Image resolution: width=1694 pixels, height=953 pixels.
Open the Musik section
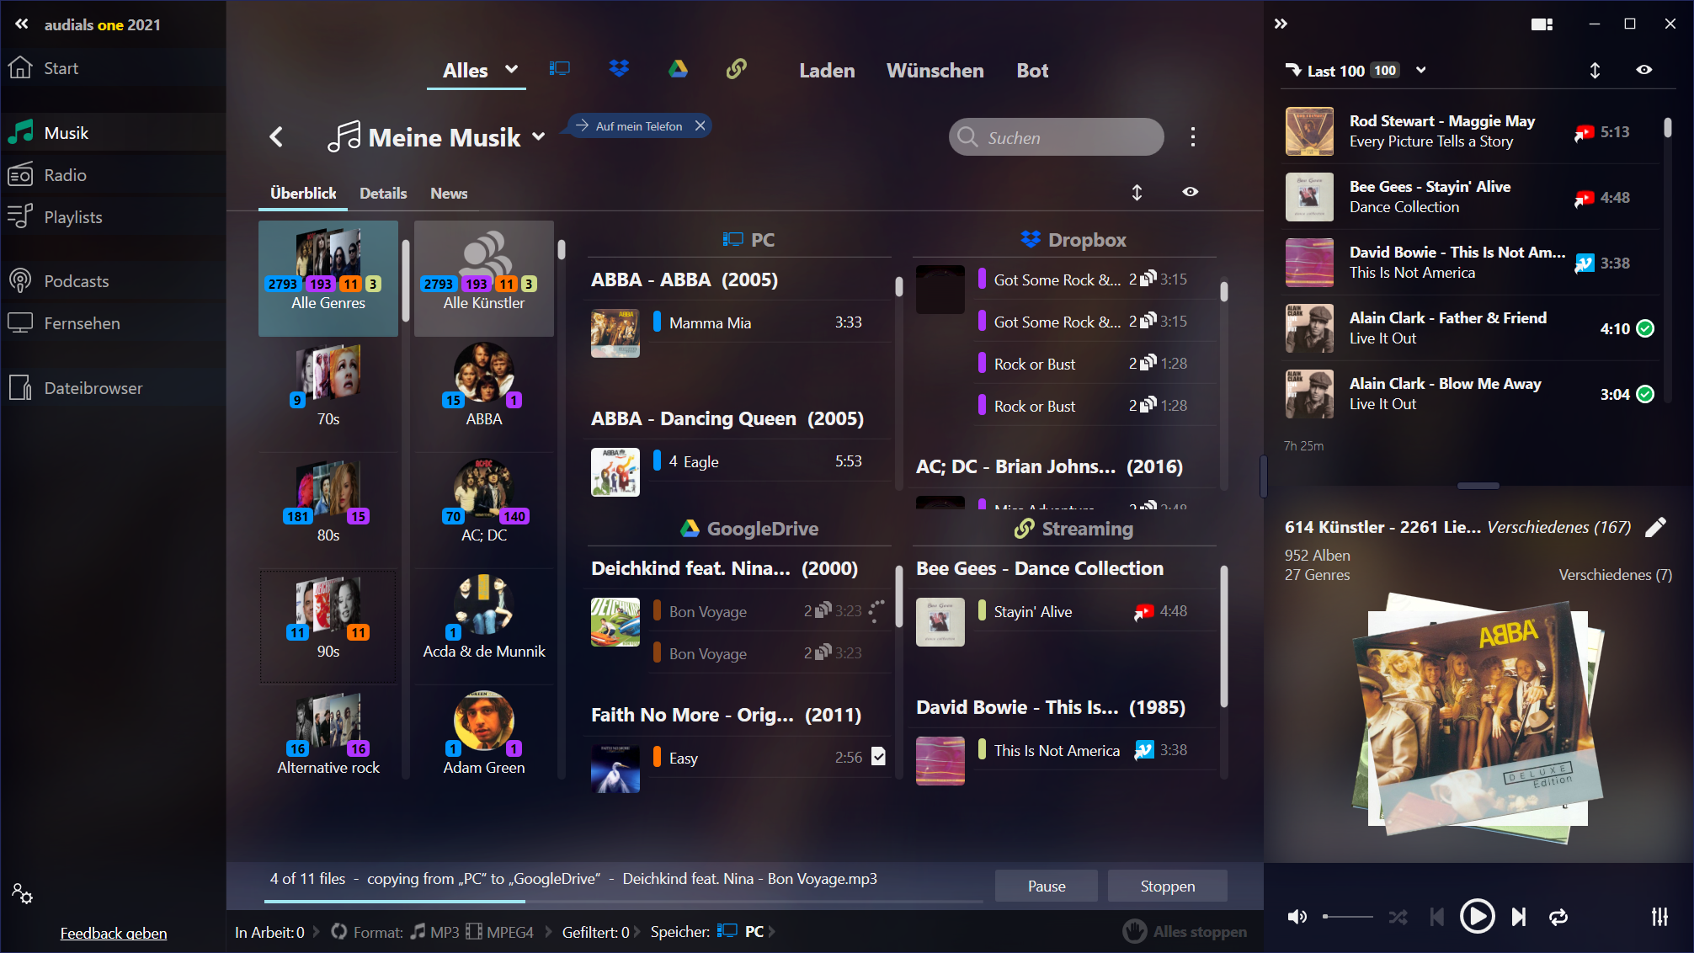pos(113,133)
